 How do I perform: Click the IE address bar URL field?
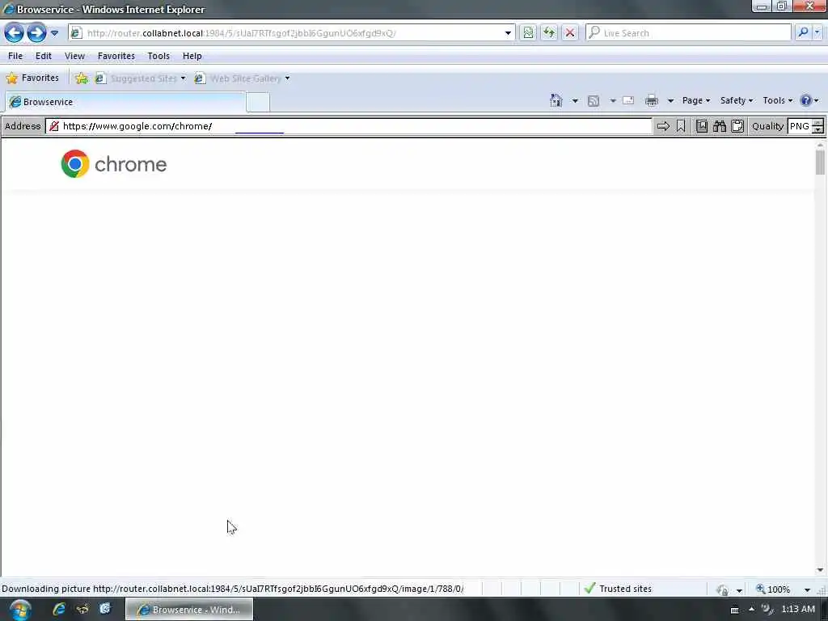pyautogui.click(x=293, y=32)
